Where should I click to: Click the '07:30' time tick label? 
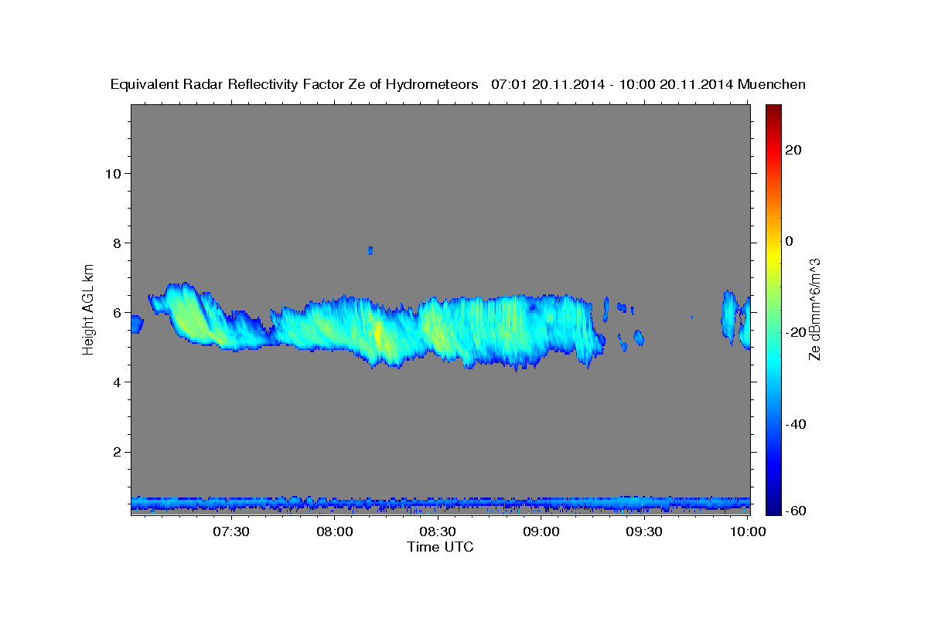point(231,531)
